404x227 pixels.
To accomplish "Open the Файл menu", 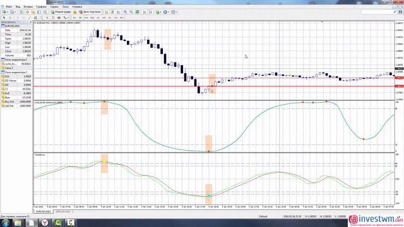I will [x=9, y=7].
